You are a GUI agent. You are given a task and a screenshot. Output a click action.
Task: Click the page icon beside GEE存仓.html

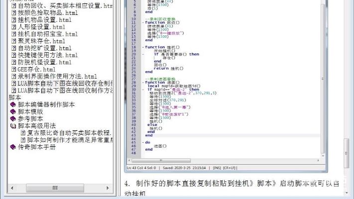point(13,70)
